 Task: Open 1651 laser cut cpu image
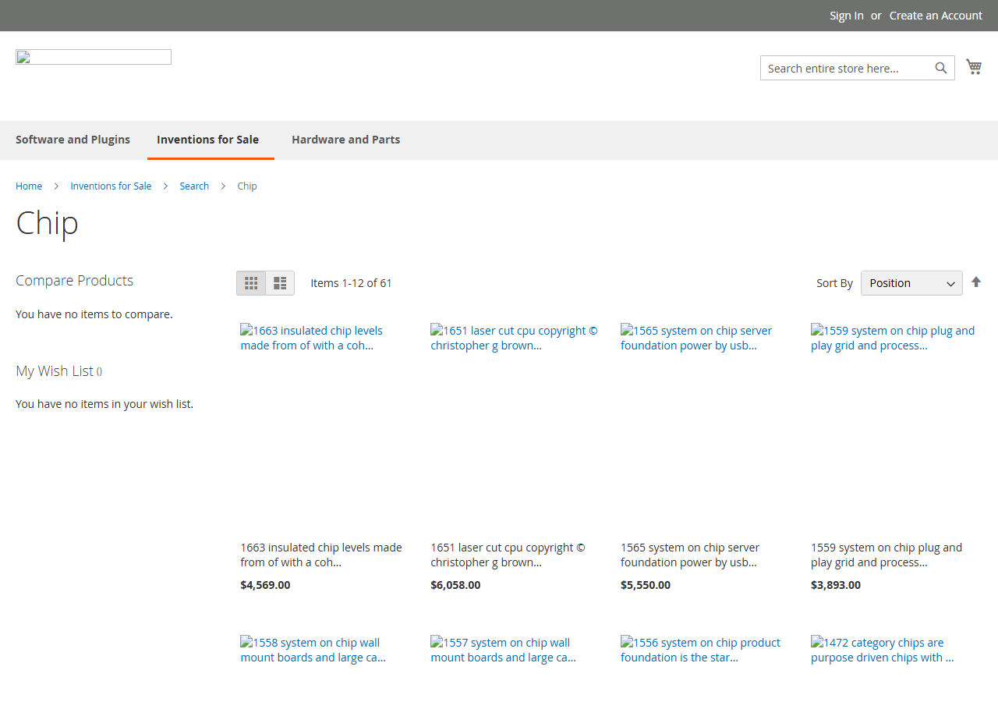(x=515, y=338)
